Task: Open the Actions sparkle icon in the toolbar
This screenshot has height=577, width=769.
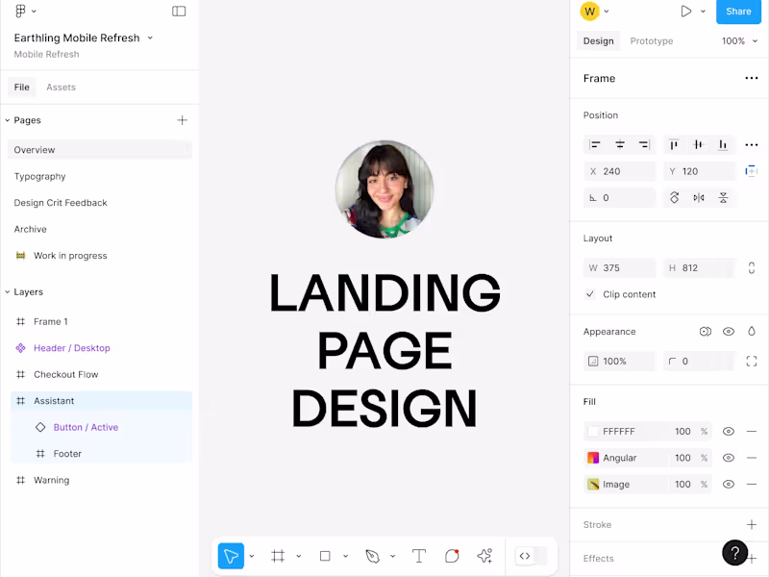Action: pyautogui.click(x=484, y=556)
